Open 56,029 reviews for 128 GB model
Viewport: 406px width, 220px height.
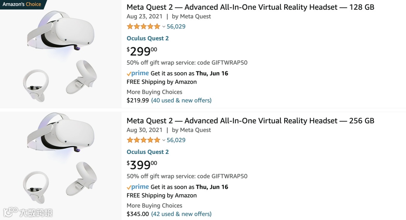(176, 27)
